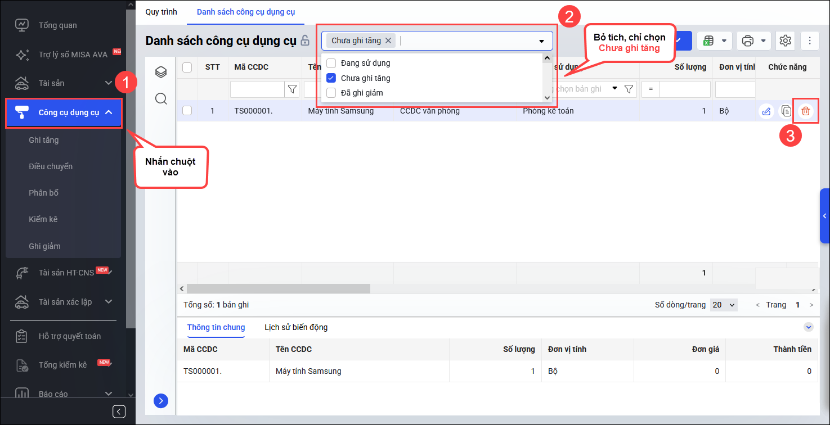Expand the Tài sản sidebar section chevron
830x425 pixels.
(109, 83)
